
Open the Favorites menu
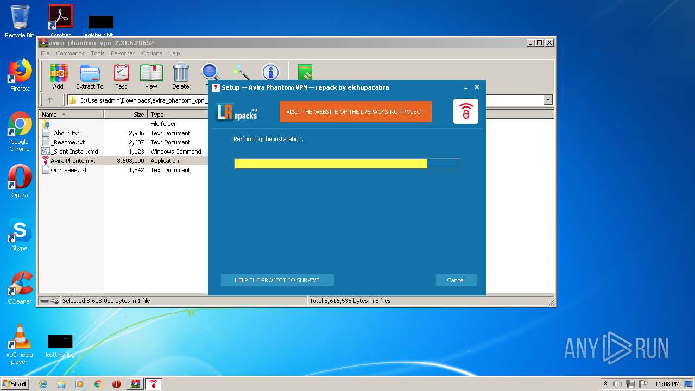click(x=123, y=53)
